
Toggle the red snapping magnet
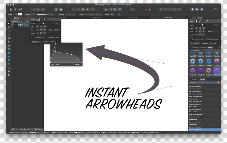(146, 9)
